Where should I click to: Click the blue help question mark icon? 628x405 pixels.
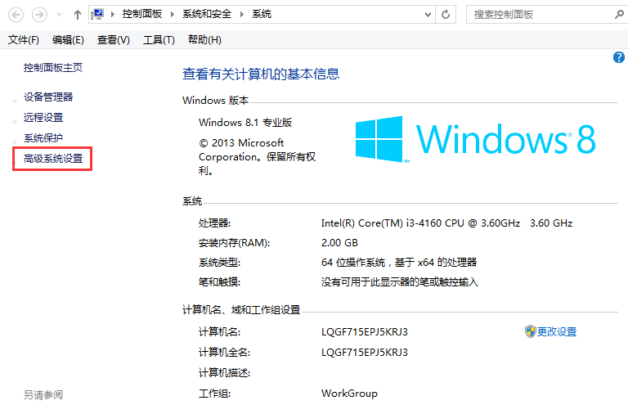(619, 57)
